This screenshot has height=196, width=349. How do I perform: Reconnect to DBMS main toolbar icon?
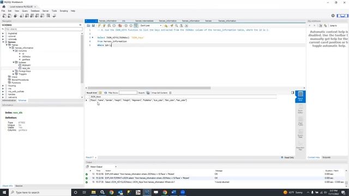pos(54,16)
